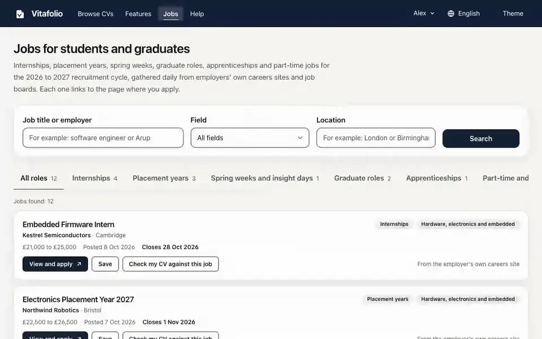Check my CV against Embedded Firmware Intern
Viewport: 542px width, 339px height.
click(171, 264)
